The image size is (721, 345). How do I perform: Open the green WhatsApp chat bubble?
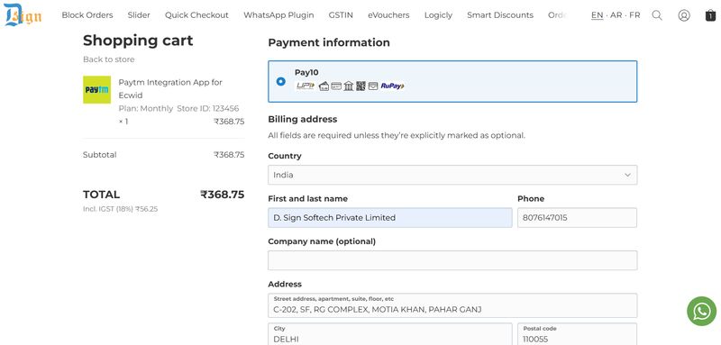point(702,311)
